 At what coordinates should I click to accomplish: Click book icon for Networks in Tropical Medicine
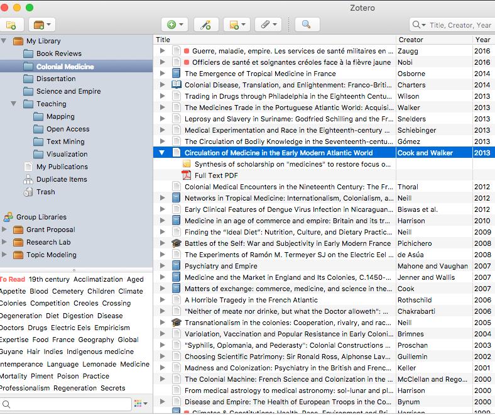pyautogui.click(x=176, y=198)
